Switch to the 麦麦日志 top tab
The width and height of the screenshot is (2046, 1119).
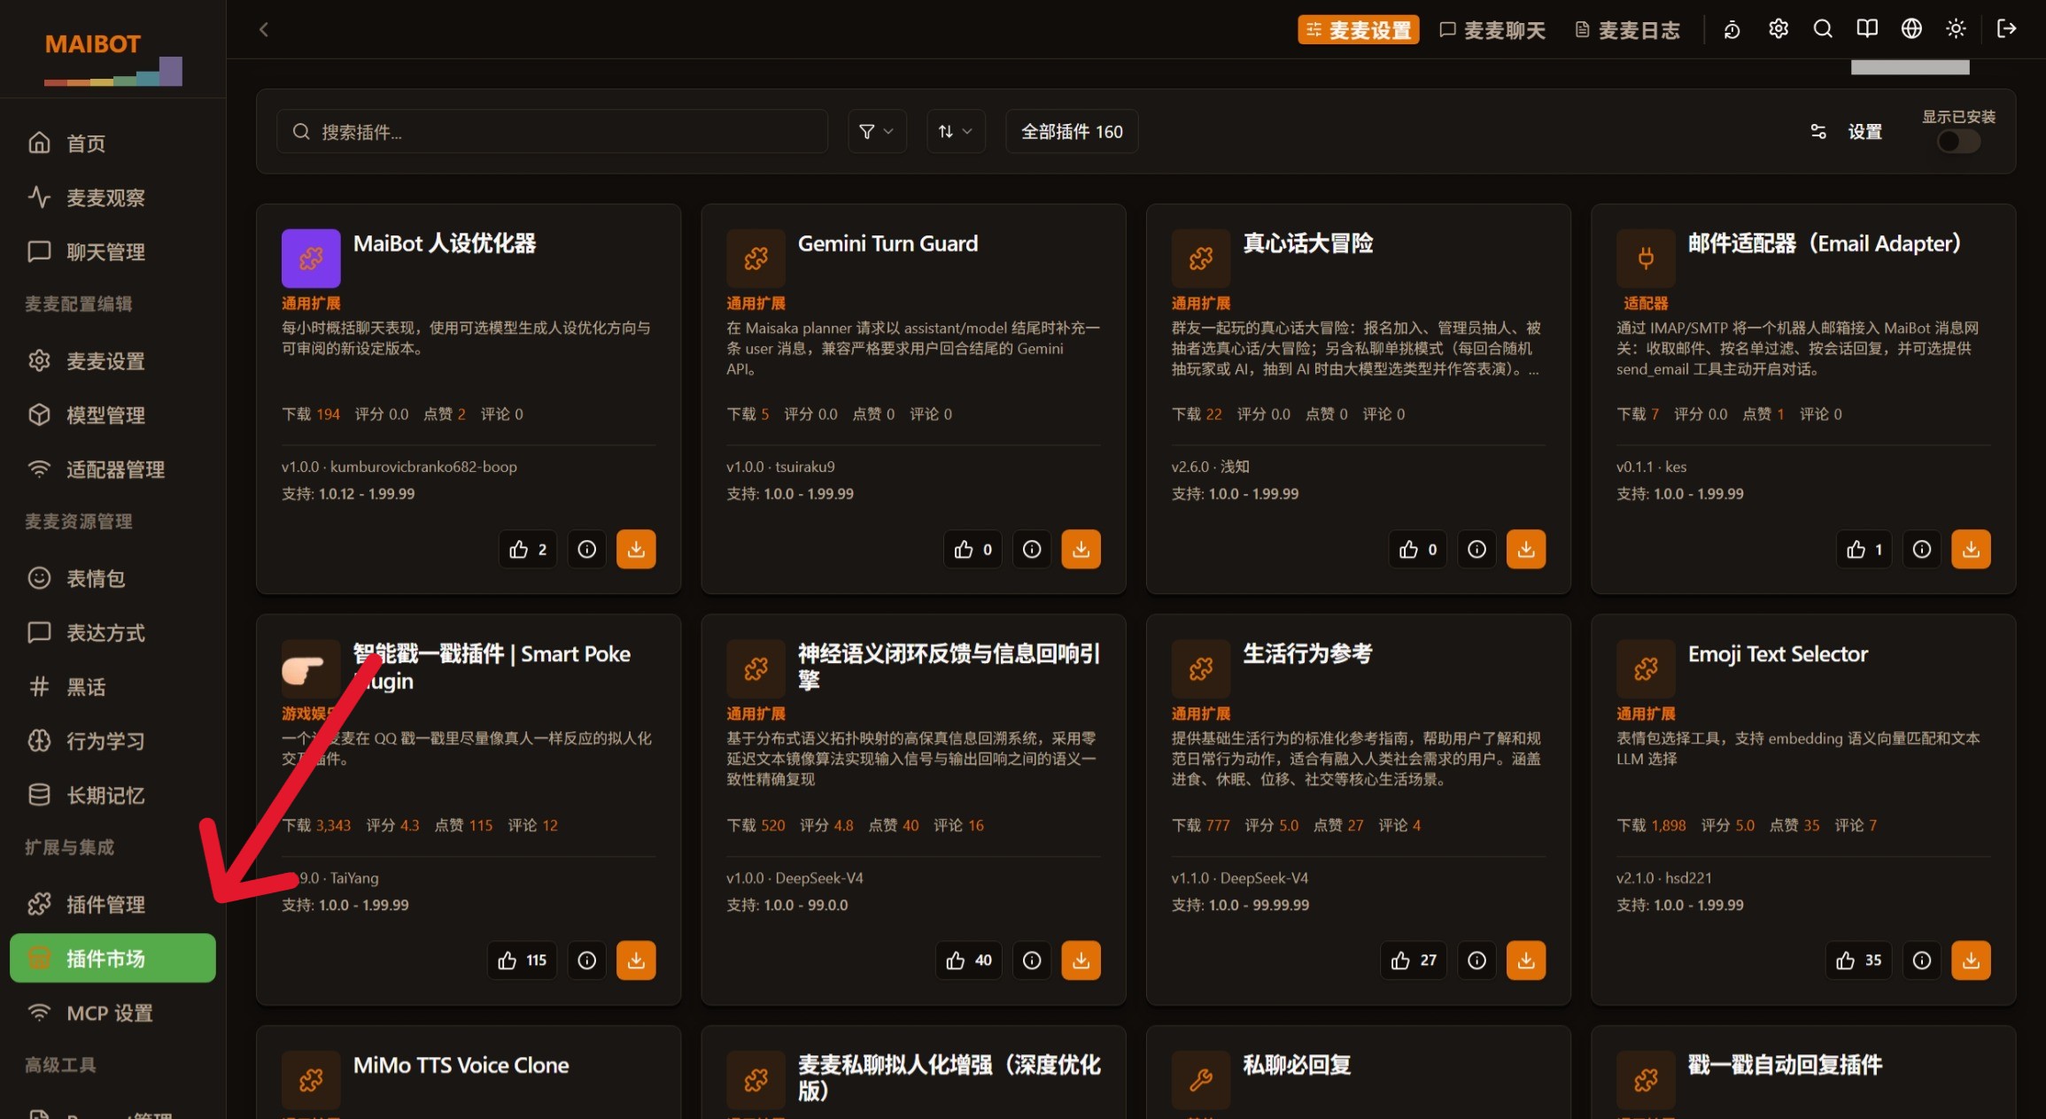point(1627,29)
